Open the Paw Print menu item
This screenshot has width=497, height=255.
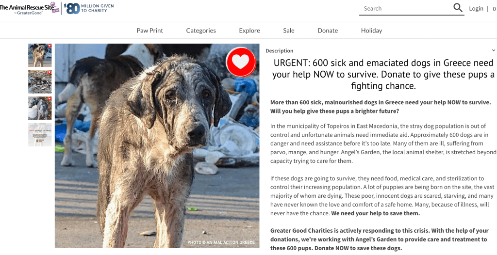(149, 31)
